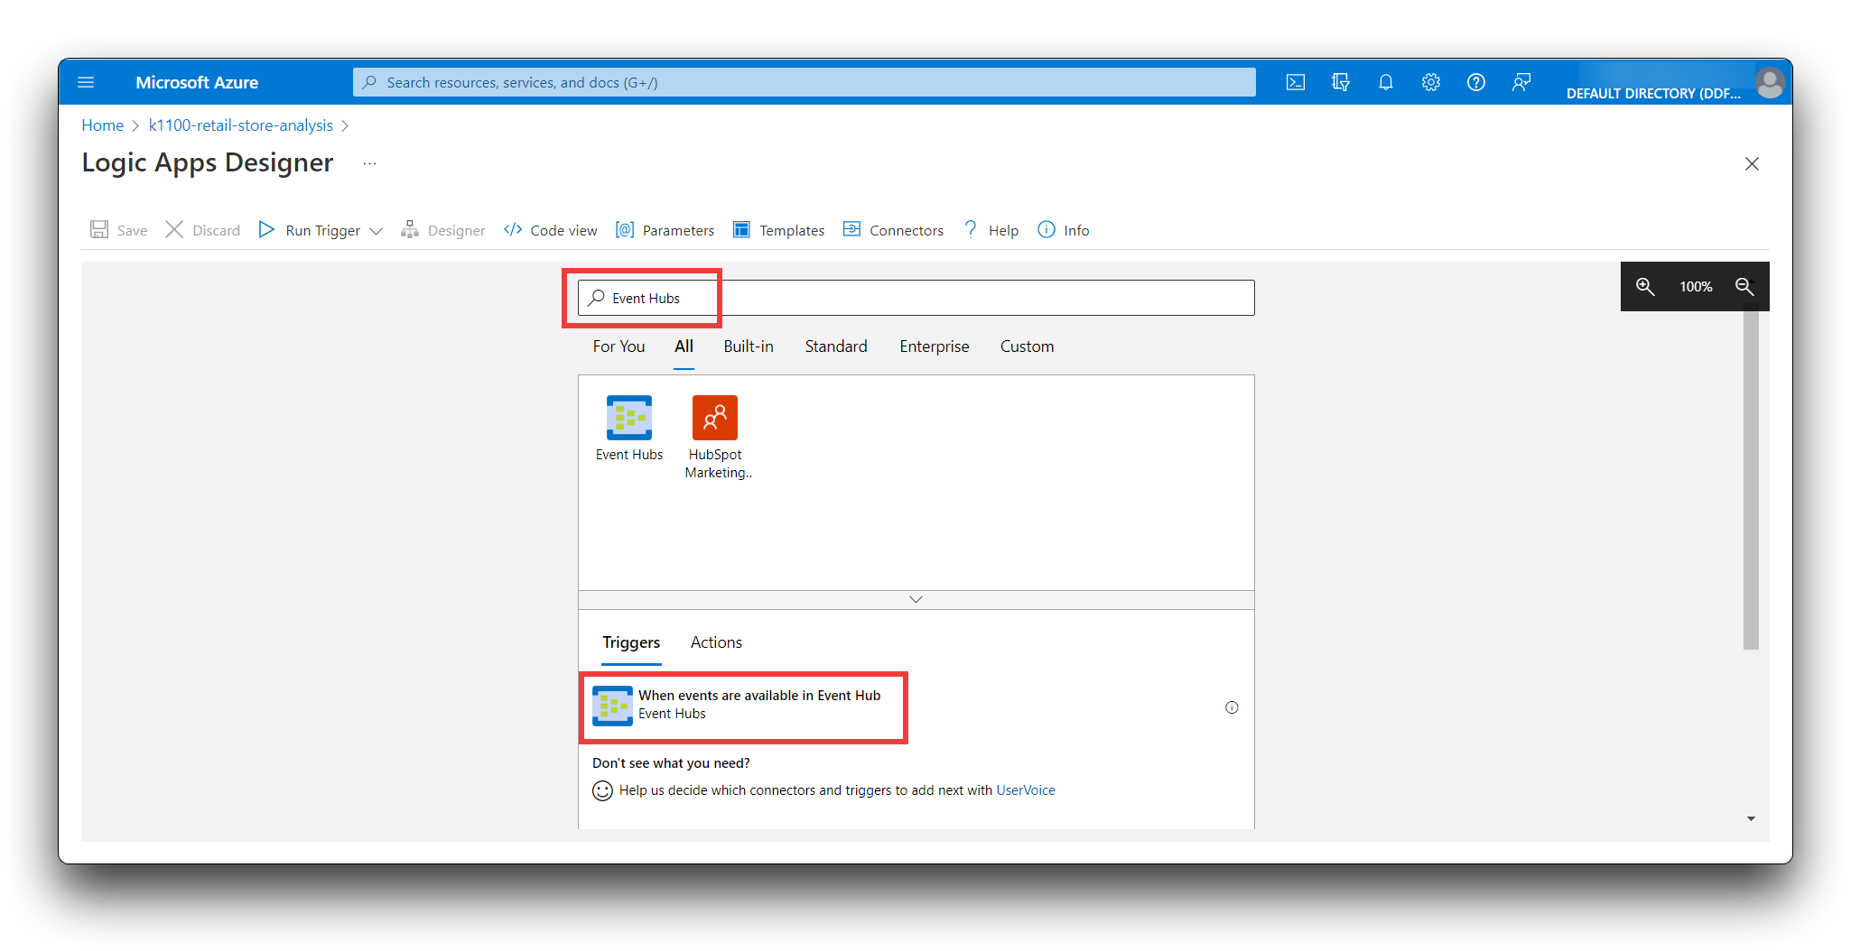Select the Custom tab
Image resolution: width=1851 pixels, height=951 pixels.
1027,346
